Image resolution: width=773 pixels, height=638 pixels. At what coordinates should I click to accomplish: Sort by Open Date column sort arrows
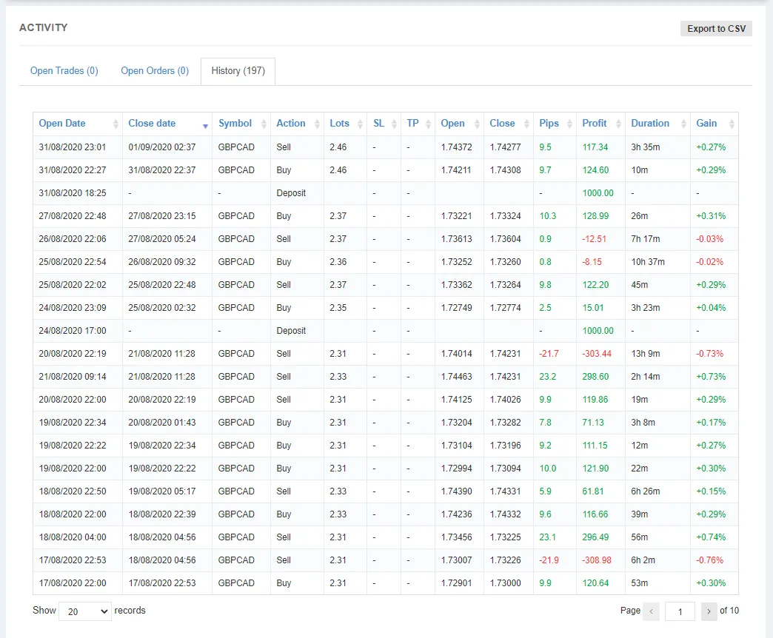[116, 124]
